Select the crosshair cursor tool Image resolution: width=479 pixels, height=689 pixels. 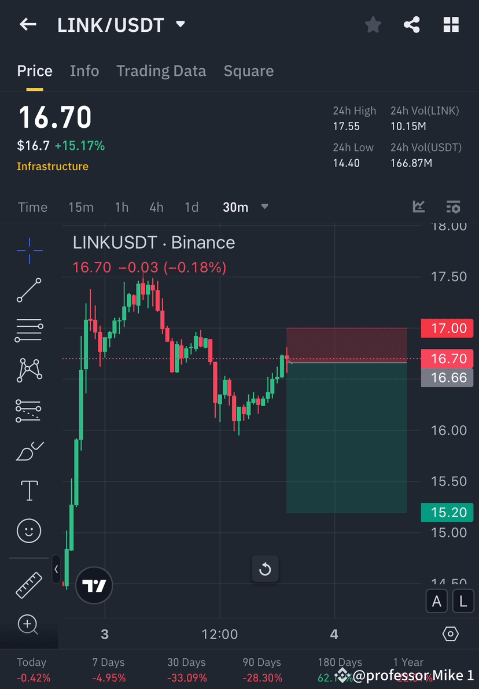(x=29, y=250)
